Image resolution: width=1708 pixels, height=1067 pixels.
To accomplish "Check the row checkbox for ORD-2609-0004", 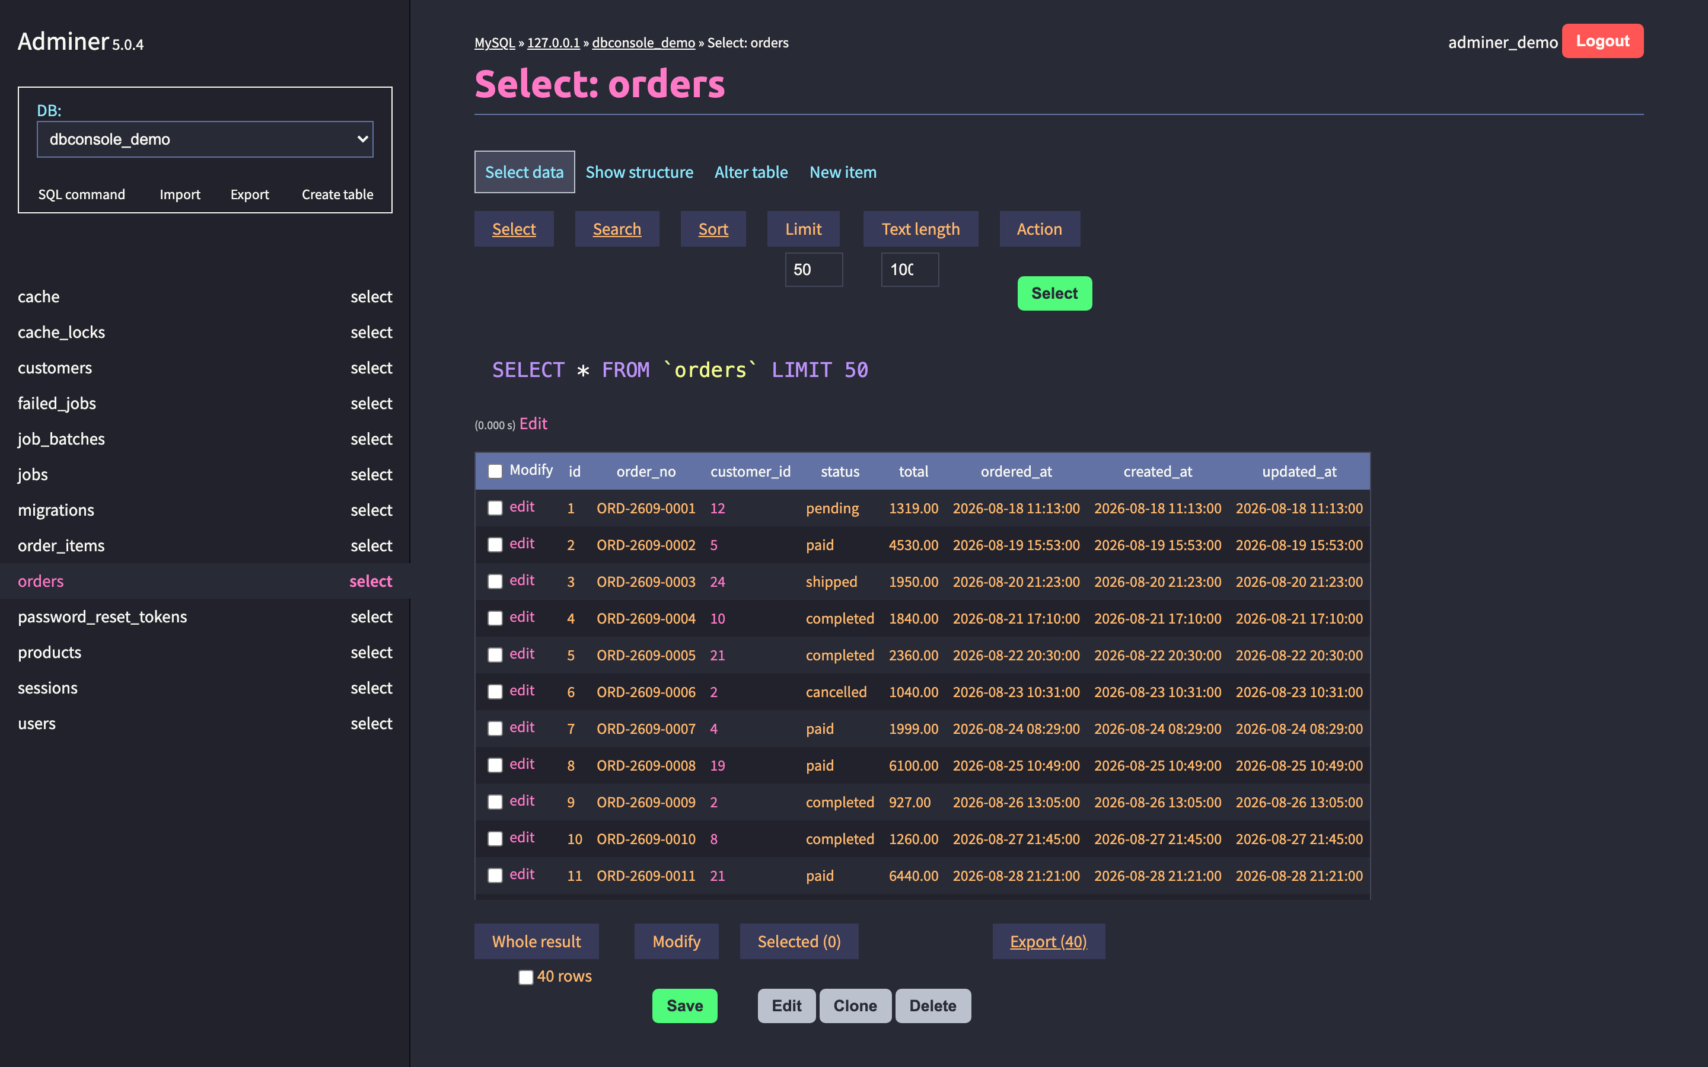I will pyautogui.click(x=495, y=618).
